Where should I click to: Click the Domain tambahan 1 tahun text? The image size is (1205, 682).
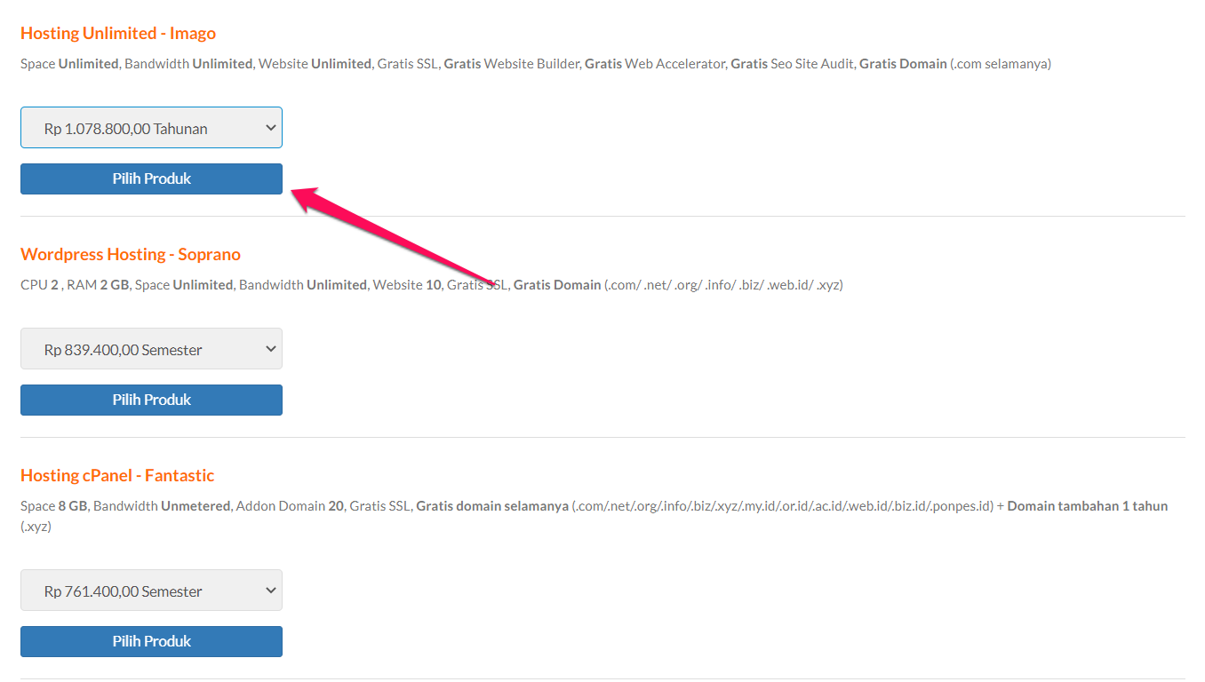click(x=1087, y=506)
